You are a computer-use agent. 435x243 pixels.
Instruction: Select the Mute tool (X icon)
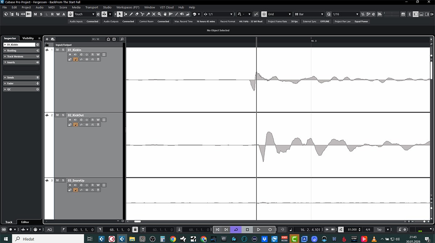pyautogui.click(x=154, y=14)
